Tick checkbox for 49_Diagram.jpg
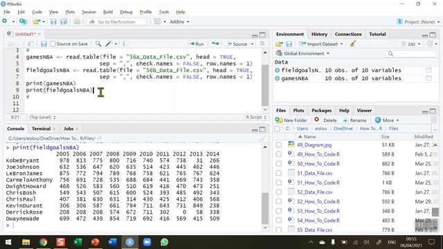This screenshot has width=443, height=249. (x=279, y=145)
